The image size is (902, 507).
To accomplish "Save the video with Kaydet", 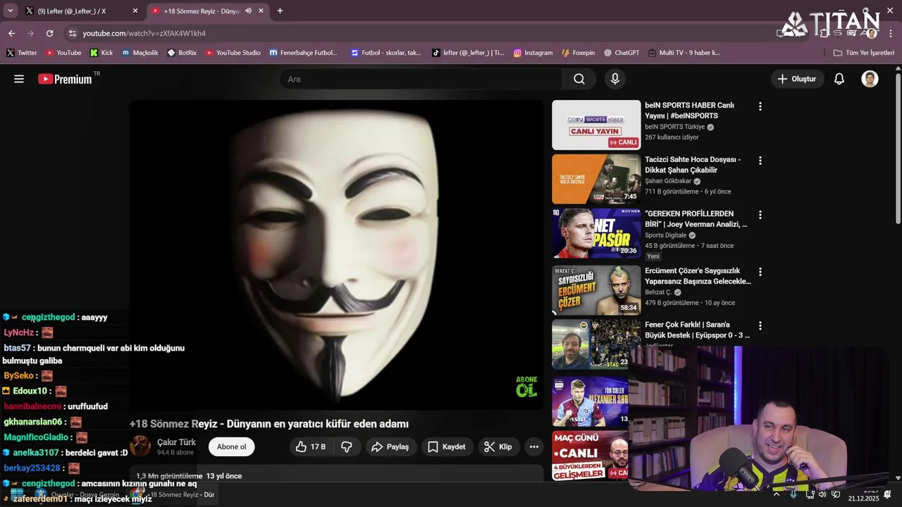I will pos(447,446).
